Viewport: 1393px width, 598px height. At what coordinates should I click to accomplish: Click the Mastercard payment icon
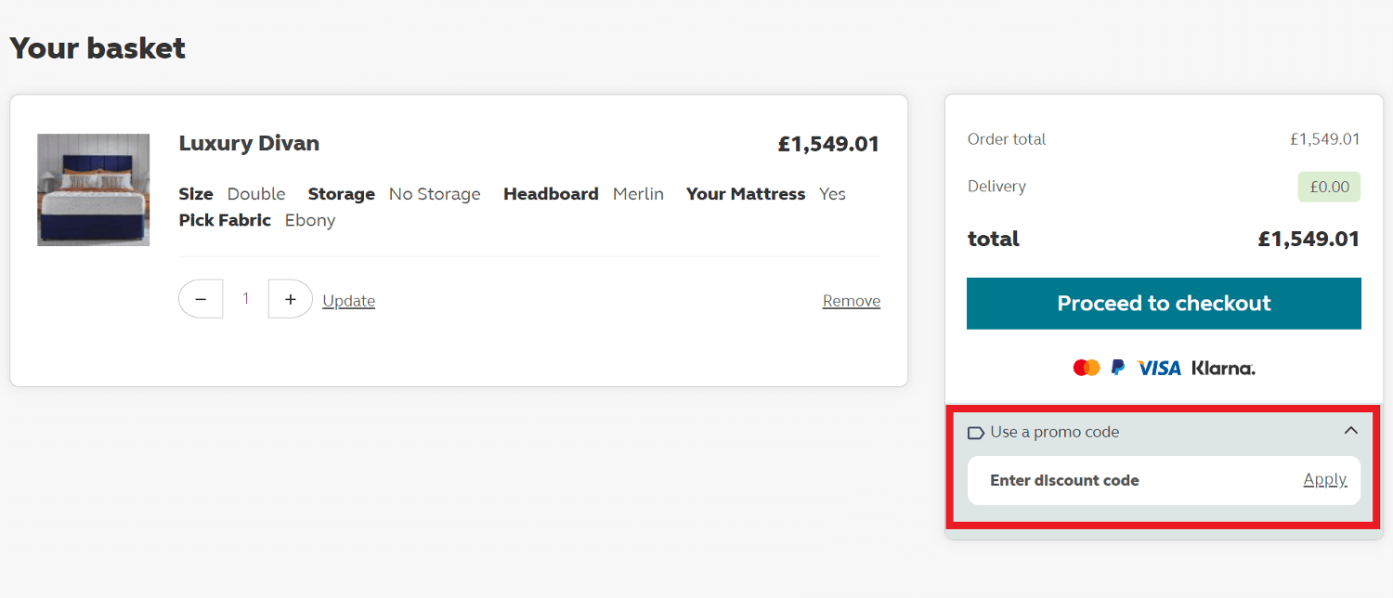[1086, 368]
